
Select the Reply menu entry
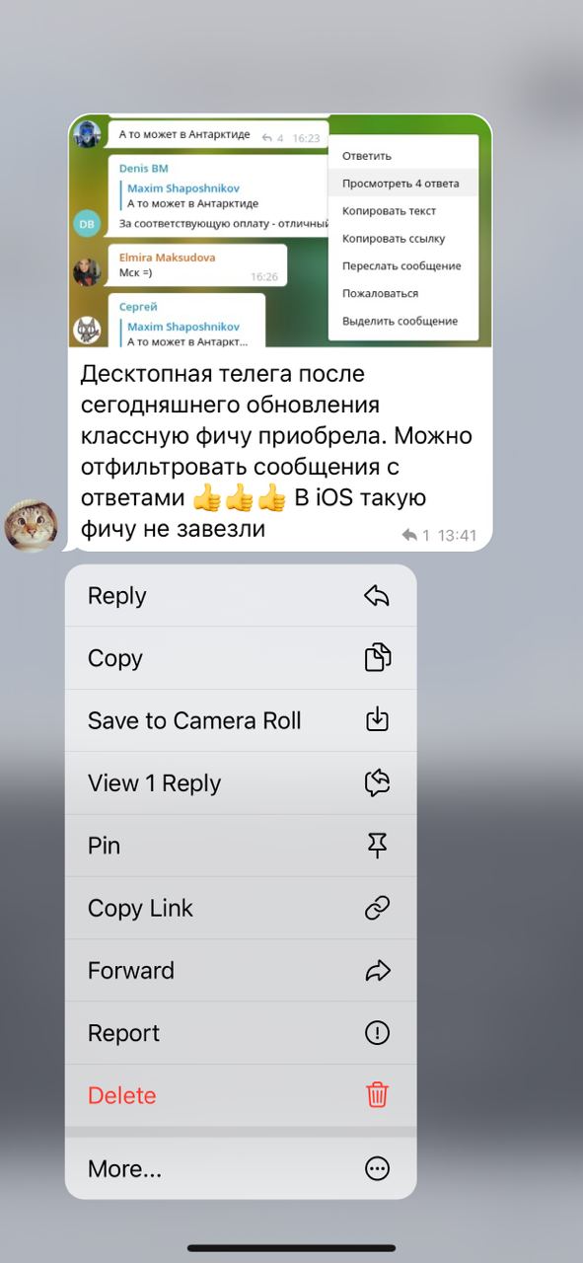[241, 595]
